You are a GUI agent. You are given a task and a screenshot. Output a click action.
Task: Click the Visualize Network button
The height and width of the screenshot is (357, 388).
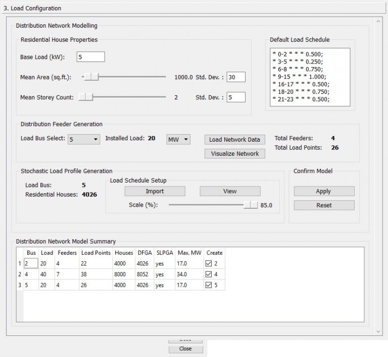[x=234, y=154]
